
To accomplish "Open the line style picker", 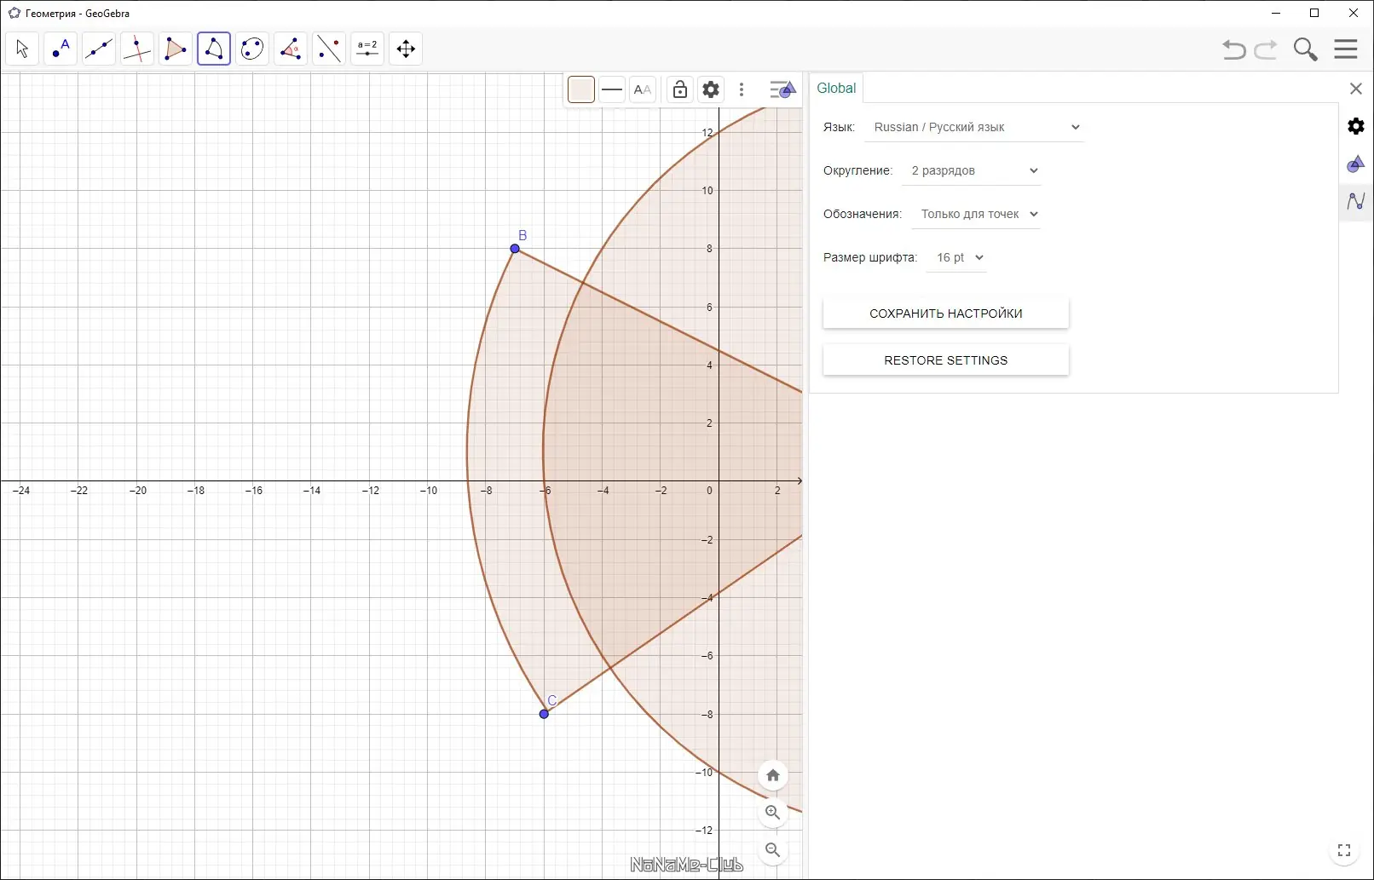I will click(612, 89).
